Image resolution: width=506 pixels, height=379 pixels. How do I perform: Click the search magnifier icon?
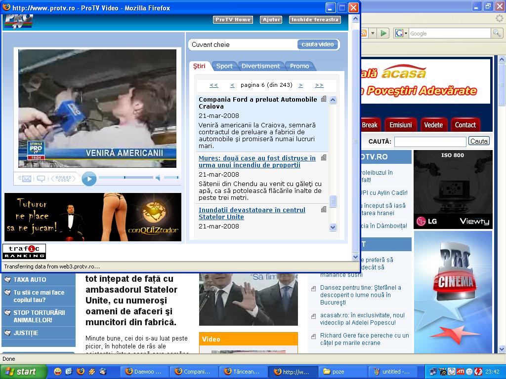(496, 33)
